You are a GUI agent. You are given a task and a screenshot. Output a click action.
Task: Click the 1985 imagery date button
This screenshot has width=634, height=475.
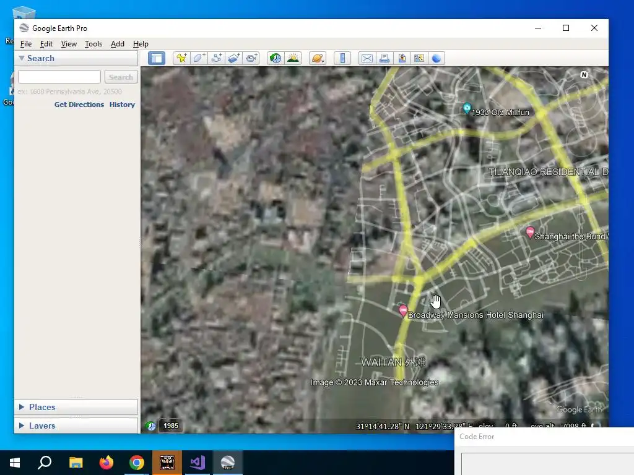171,426
